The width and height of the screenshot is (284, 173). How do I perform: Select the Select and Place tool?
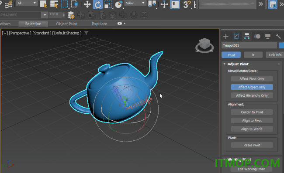tap(119, 4)
